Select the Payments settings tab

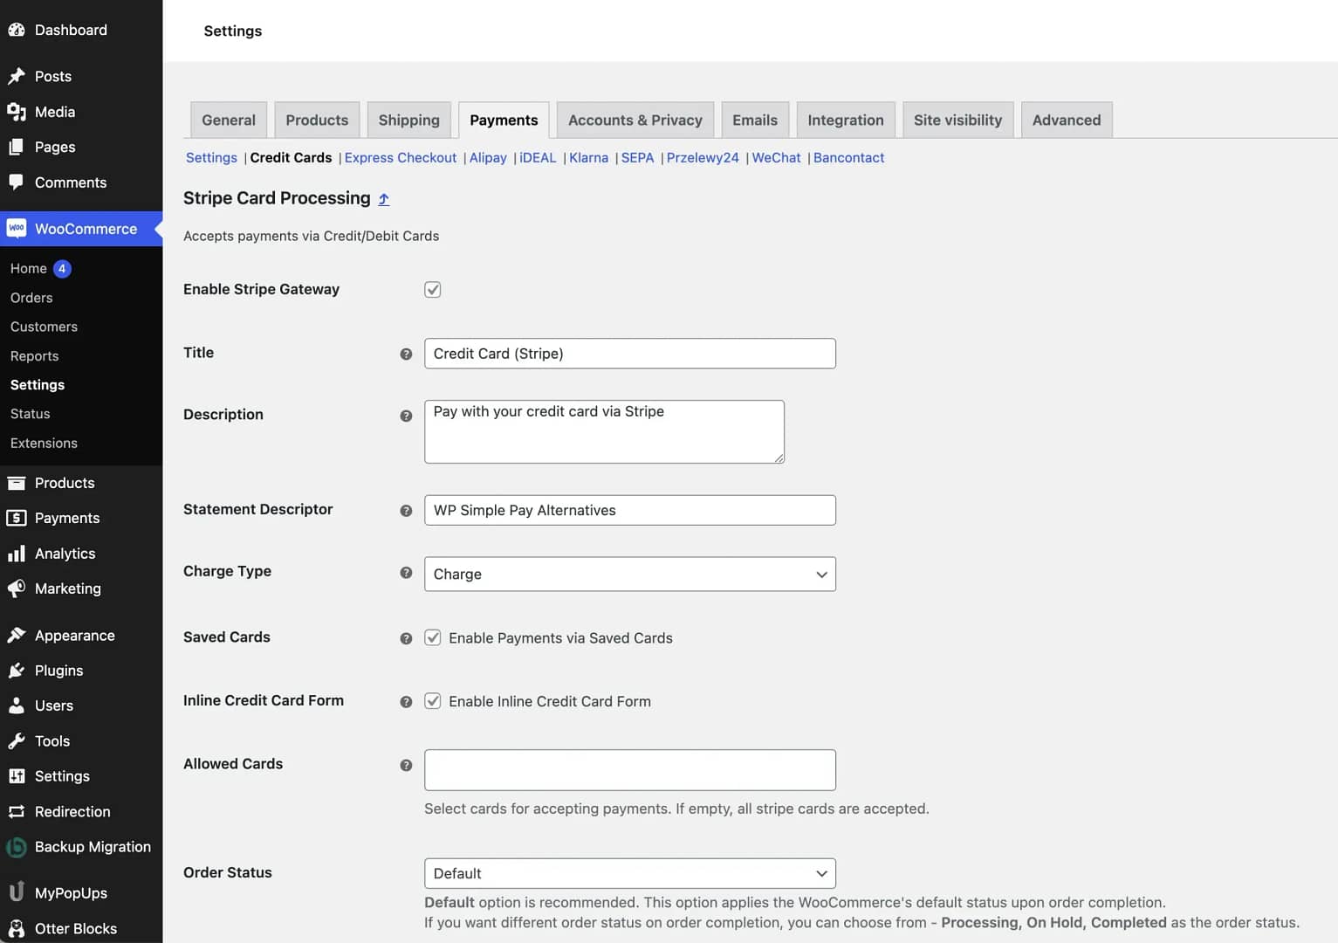pyautogui.click(x=504, y=120)
